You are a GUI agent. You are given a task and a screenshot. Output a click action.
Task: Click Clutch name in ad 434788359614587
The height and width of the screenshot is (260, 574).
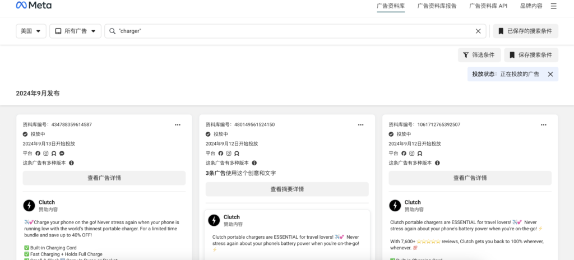click(x=47, y=202)
